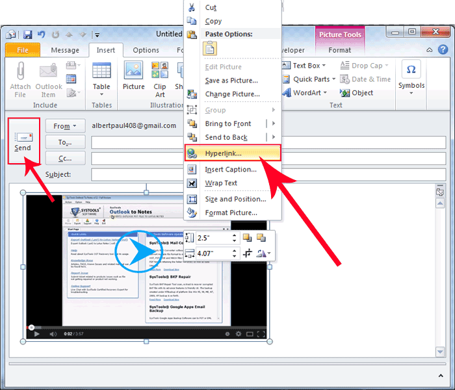Expand the Drop Cap dropdown

pos(387,66)
